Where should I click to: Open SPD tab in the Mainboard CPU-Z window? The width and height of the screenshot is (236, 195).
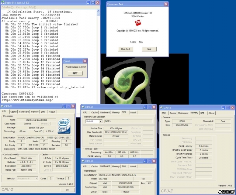[124, 166]
